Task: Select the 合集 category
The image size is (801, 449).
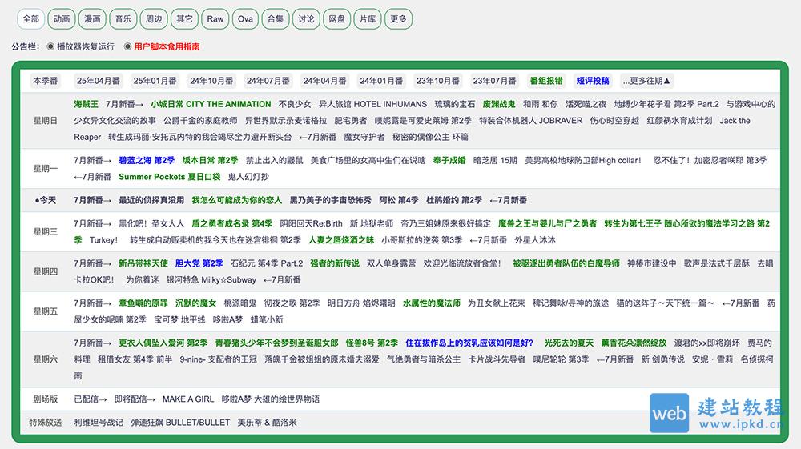Action: pyautogui.click(x=276, y=19)
